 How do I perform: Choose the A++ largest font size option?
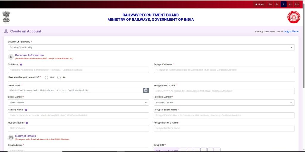pyautogui.click(x=297, y=4)
